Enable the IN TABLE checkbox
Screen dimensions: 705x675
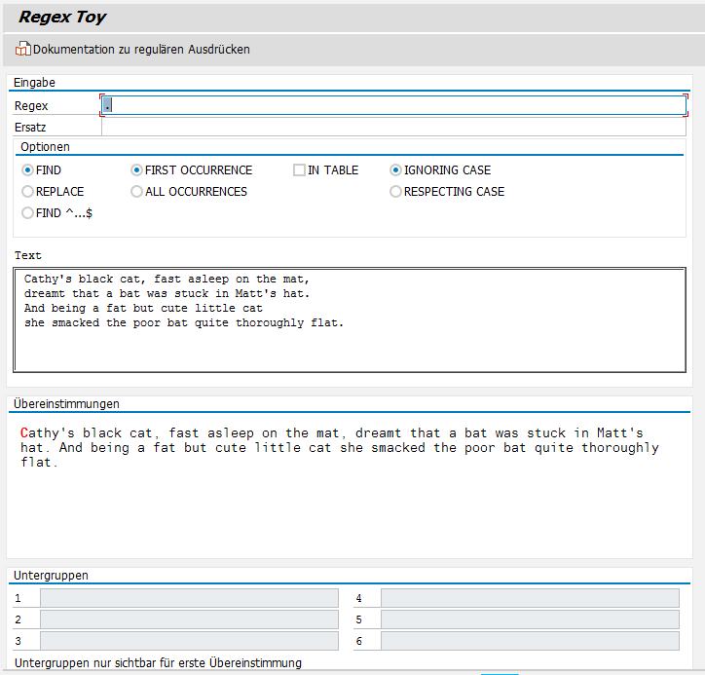(299, 170)
